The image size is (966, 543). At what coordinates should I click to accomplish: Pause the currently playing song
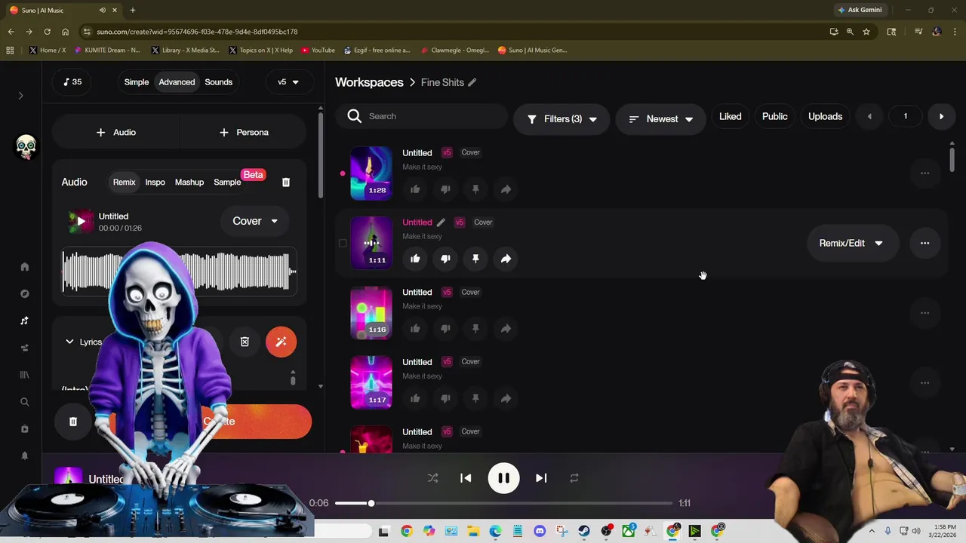pos(503,478)
